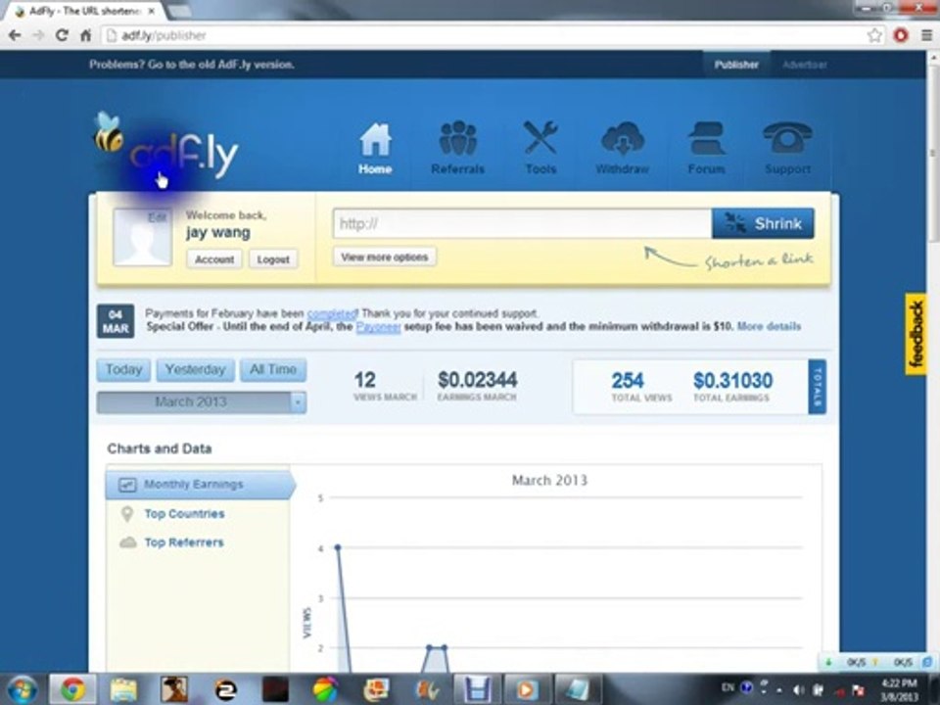The width and height of the screenshot is (940, 705).
Task: Open Chrome menu hamburger icon
Action: tap(927, 35)
